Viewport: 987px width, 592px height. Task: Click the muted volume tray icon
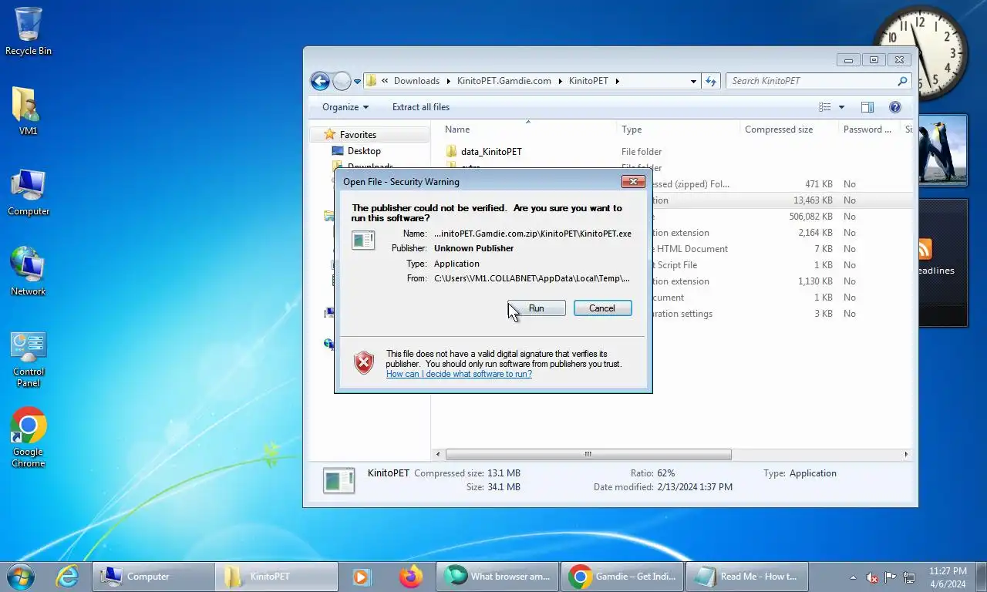[872, 577]
